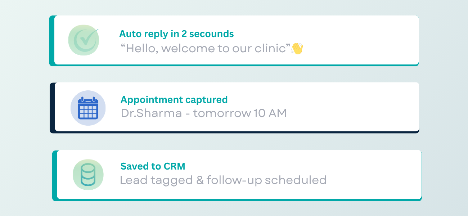
Task: Open the "Appointment captured" heading
Action: [x=174, y=100]
